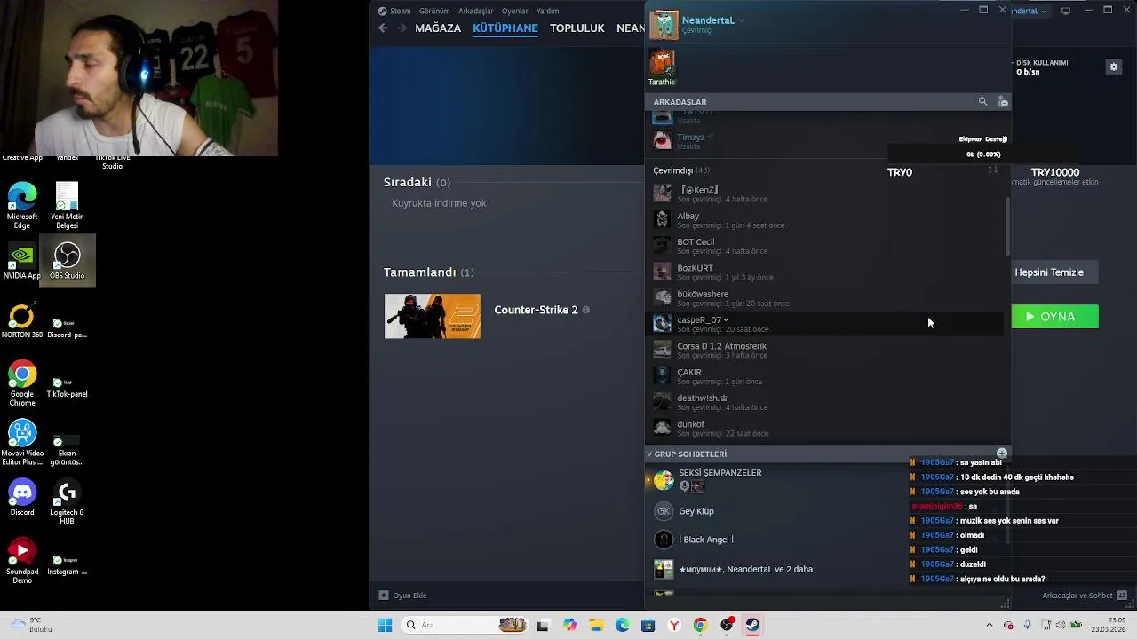Image resolution: width=1137 pixels, height=639 pixels.
Task: Select friend BOT Cecil
Action: 826,246
